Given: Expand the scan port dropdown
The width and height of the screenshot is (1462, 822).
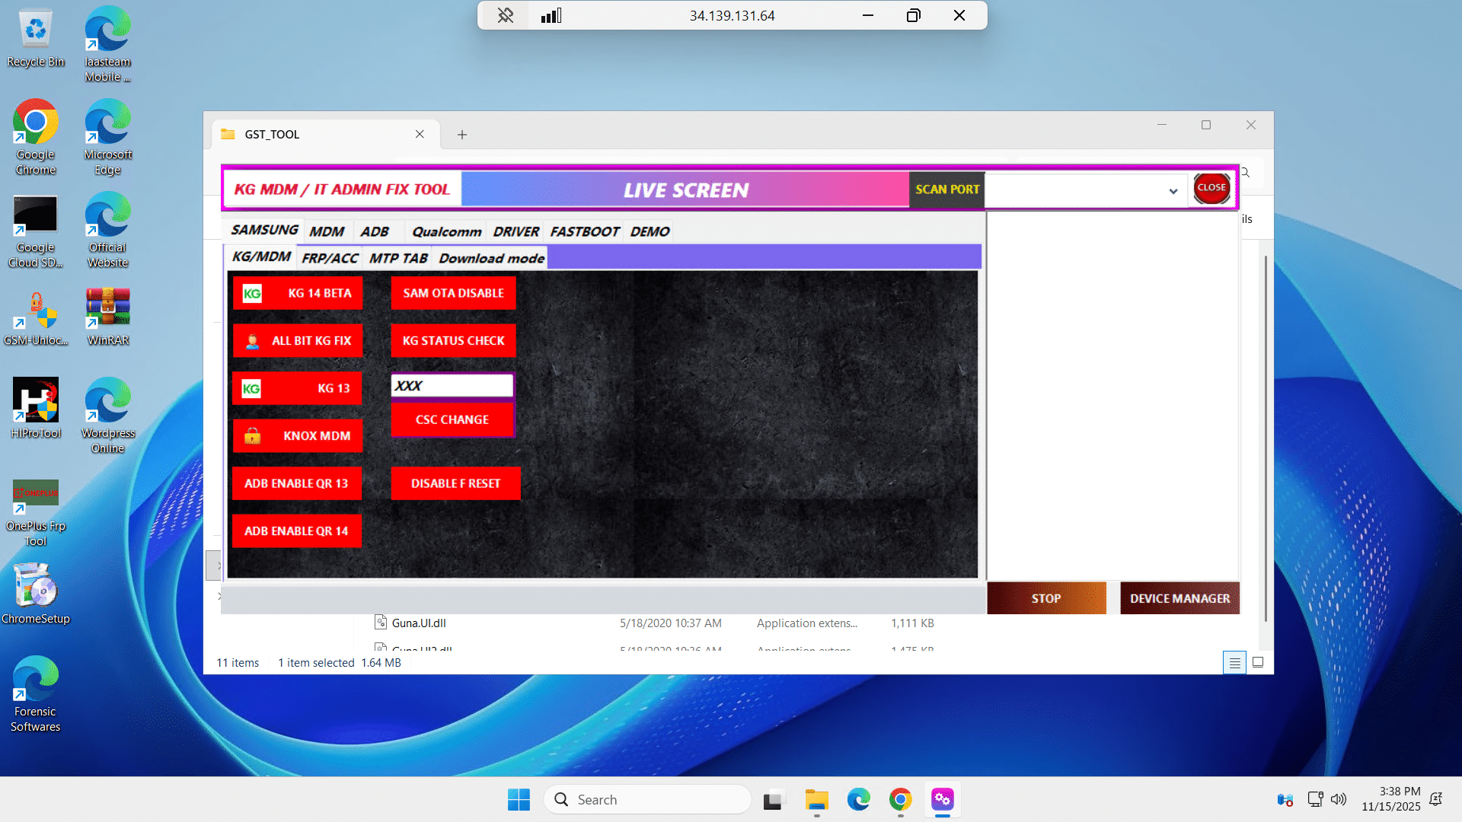Looking at the screenshot, I should click(x=1173, y=191).
